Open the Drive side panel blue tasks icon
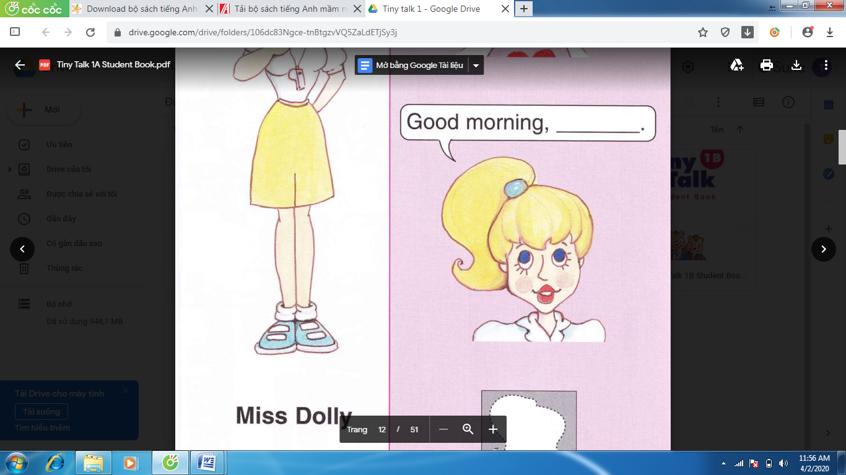The width and height of the screenshot is (846, 475). (x=828, y=174)
